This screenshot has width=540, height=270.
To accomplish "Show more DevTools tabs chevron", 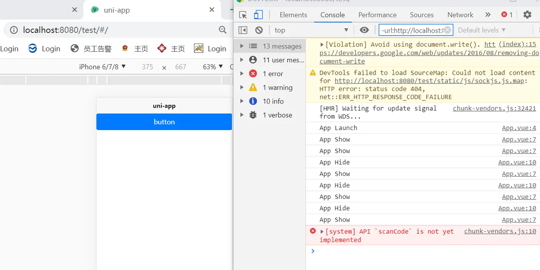I will pyautogui.click(x=488, y=15).
